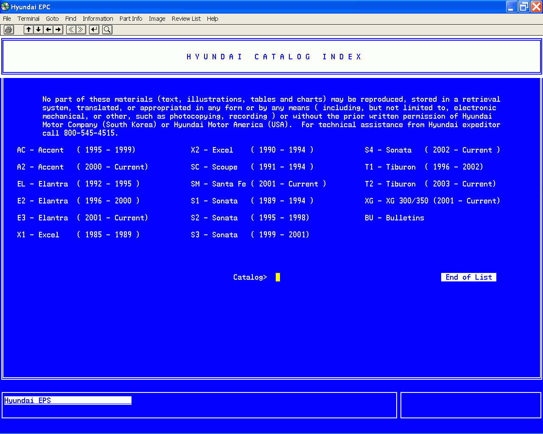The width and height of the screenshot is (543, 434).
Task: Click the right arrow toolbar button
Action: coord(58,29)
